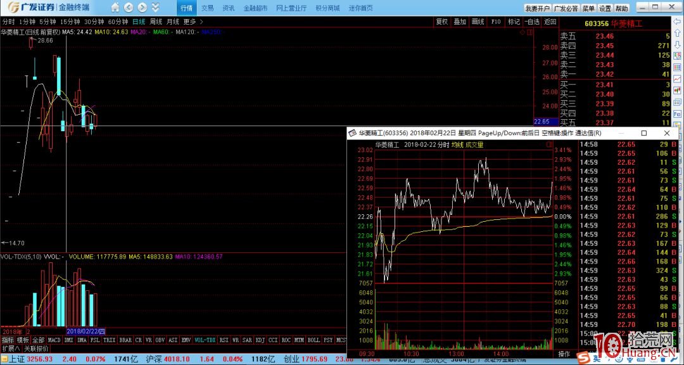Click the folder icon beside 上证 index

tap(5, 359)
